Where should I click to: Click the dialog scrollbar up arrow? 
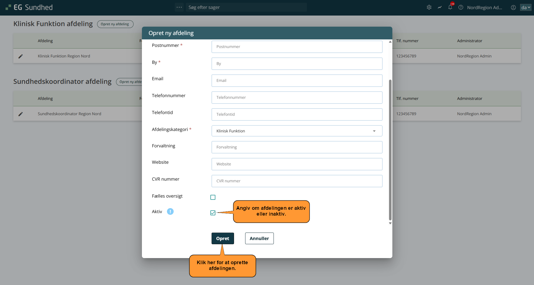(390, 42)
